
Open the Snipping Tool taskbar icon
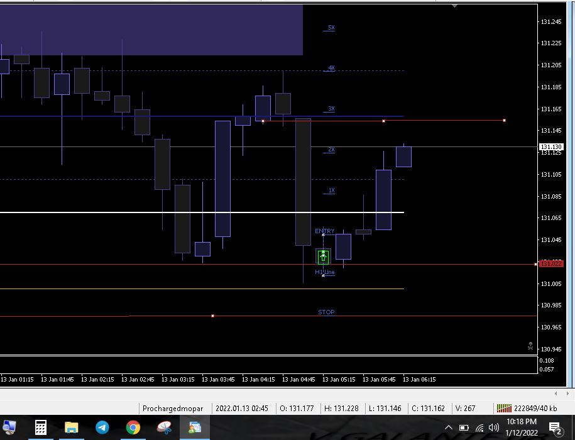point(164,427)
